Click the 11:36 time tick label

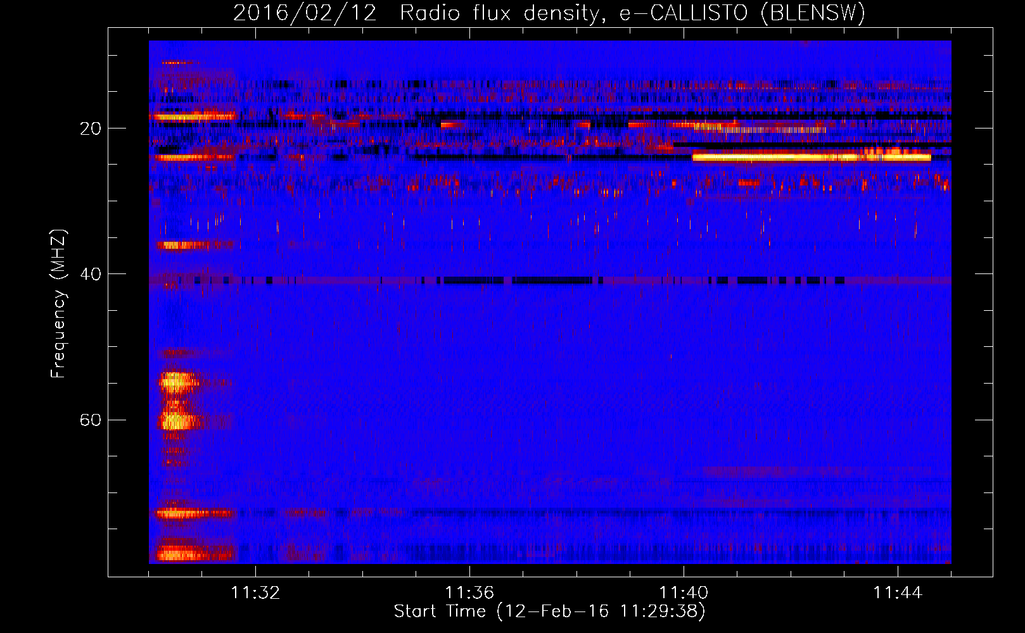(469, 593)
